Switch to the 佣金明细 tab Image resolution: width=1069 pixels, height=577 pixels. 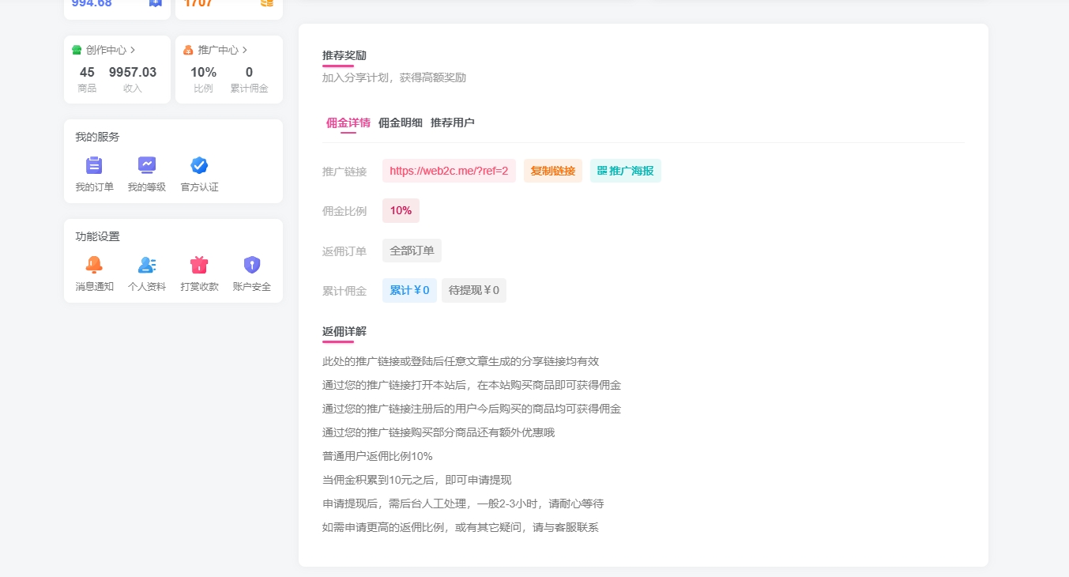[x=401, y=123]
